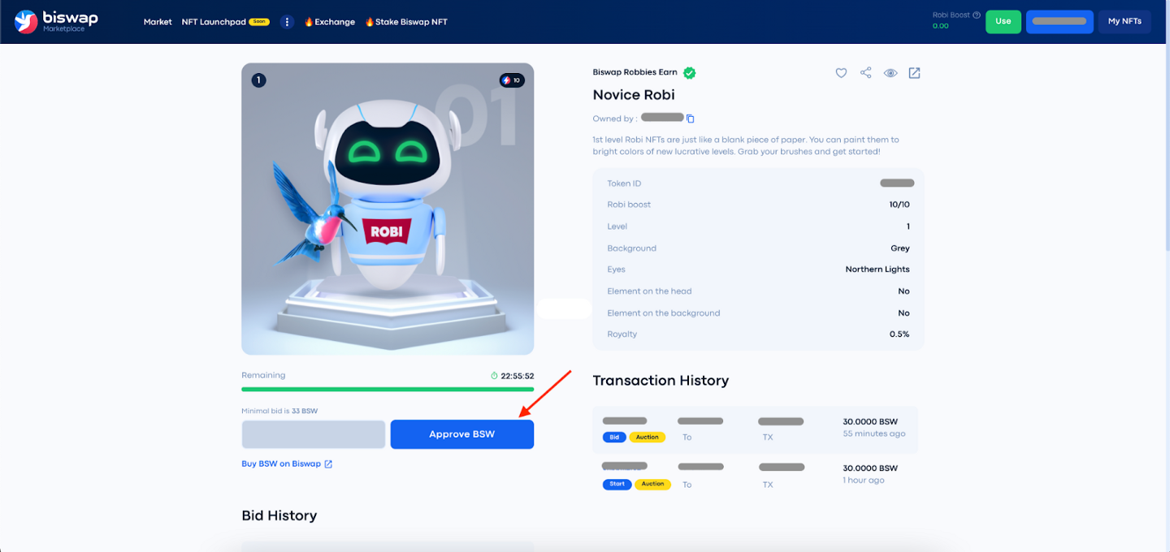Screen dimensions: 1170x552
Task: Click the Robi Boost 0.00 value
Action: click(x=940, y=26)
